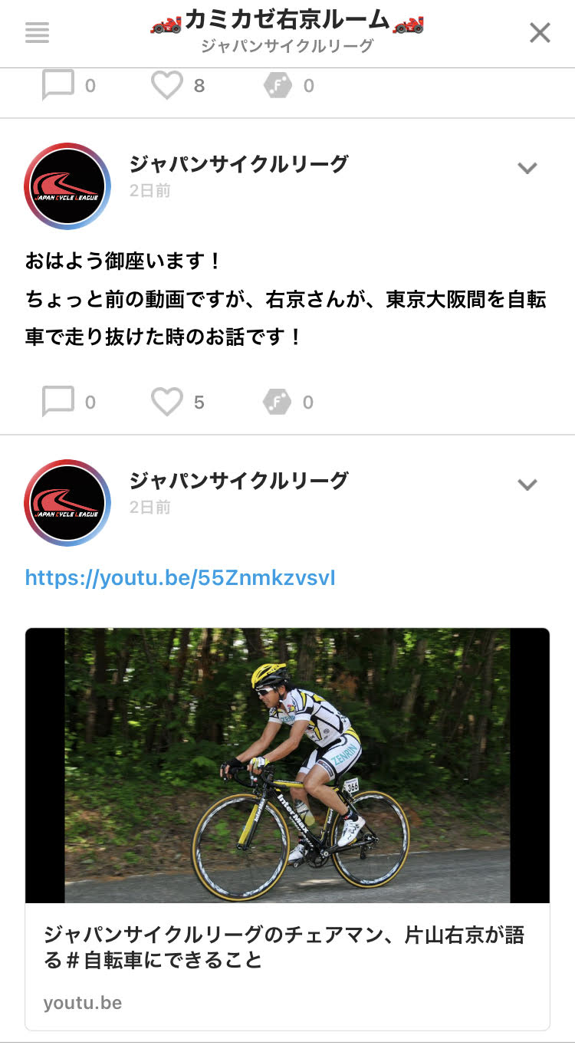Open preview title 片山右京が語る#自転車にできること

(x=284, y=947)
